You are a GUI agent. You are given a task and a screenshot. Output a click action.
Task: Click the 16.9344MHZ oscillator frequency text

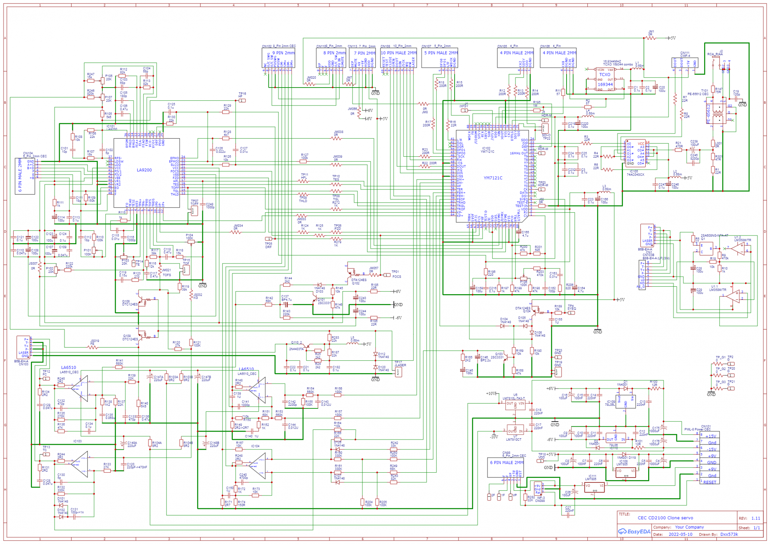pos(612,61)
